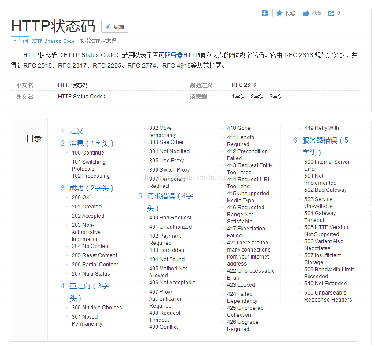Click the 编辑 edit button

click(x=115, y=27)
